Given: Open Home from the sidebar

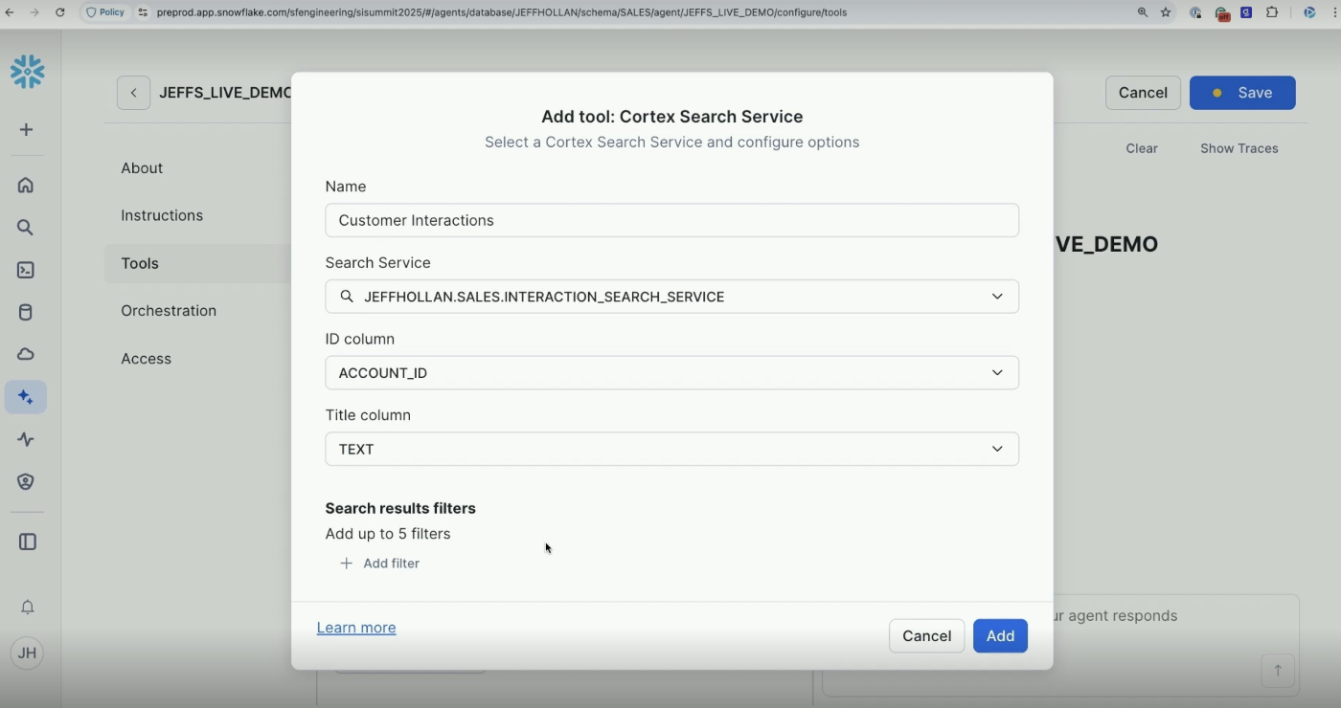Looking at the screenshot, I should point(26,185).
